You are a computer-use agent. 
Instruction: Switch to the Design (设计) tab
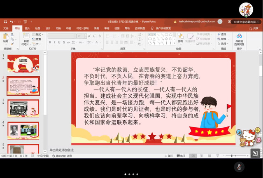48,28
